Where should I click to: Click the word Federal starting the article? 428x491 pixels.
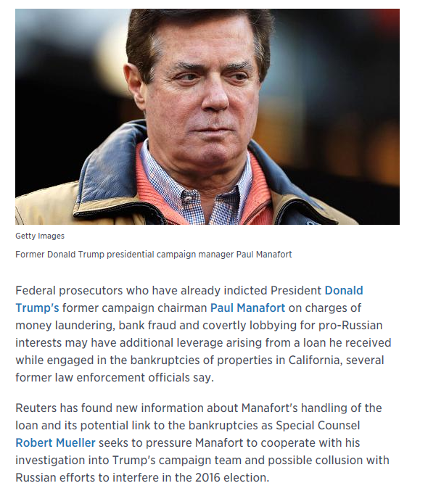pos(36,291)
